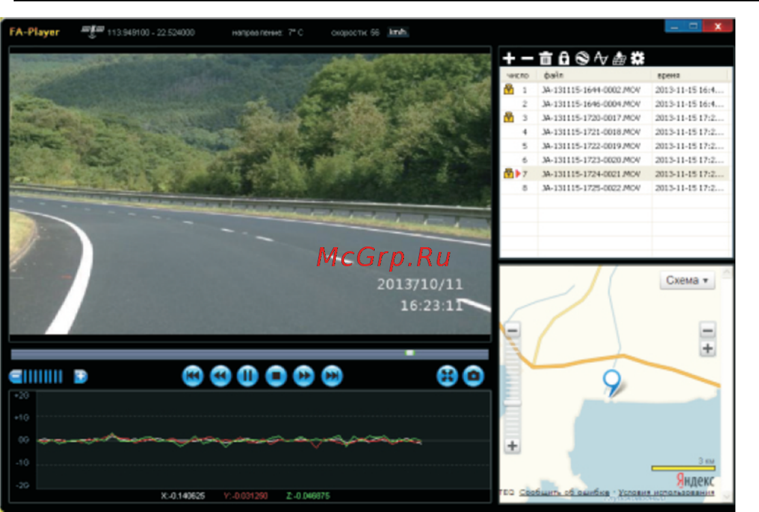Screen dimensions: 759x512
Task: Show the G-sensor graph via waveform icon
Action: point(601,59)
